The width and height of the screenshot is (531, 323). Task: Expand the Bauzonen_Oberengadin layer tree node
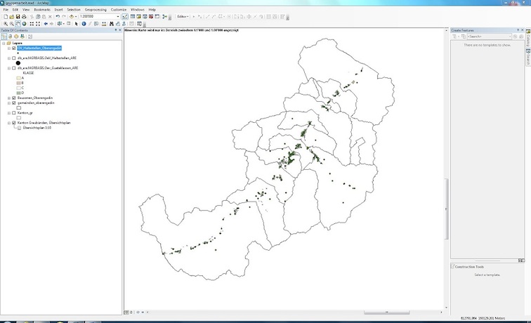coord(8,98)
